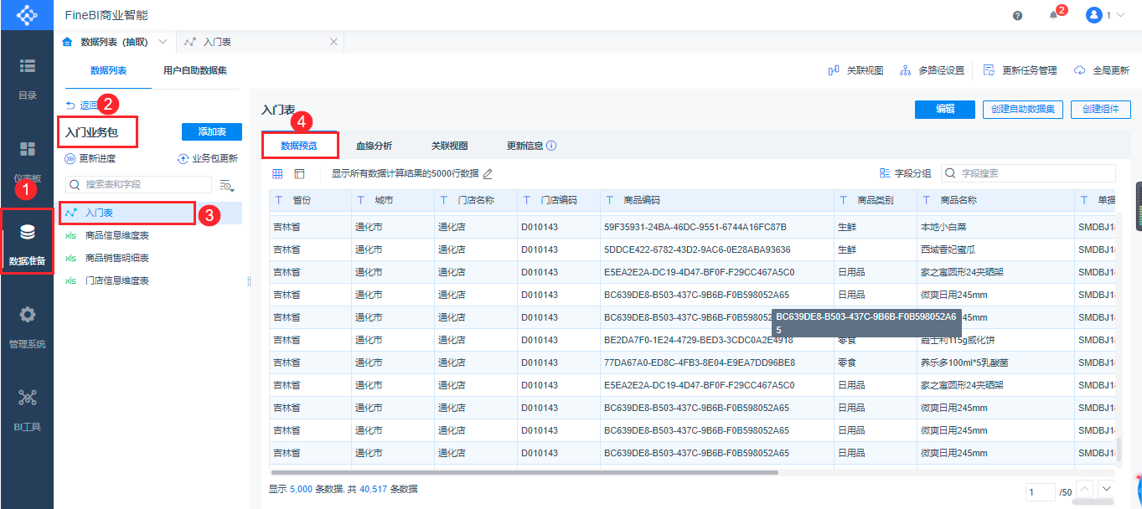
Task: Open the 数据准备 data preparation section
Action: pyautogui.click(x=27, y=245)
